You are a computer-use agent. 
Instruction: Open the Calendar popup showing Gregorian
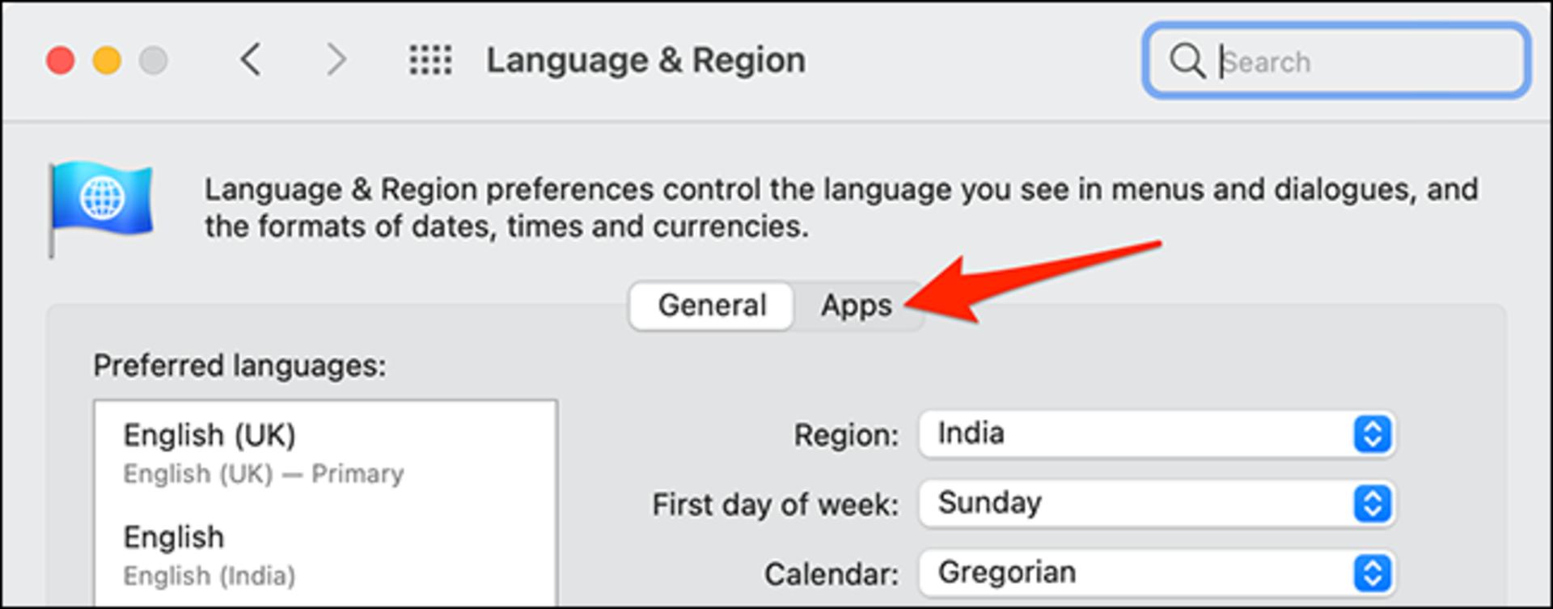(x=1157, y=573)
